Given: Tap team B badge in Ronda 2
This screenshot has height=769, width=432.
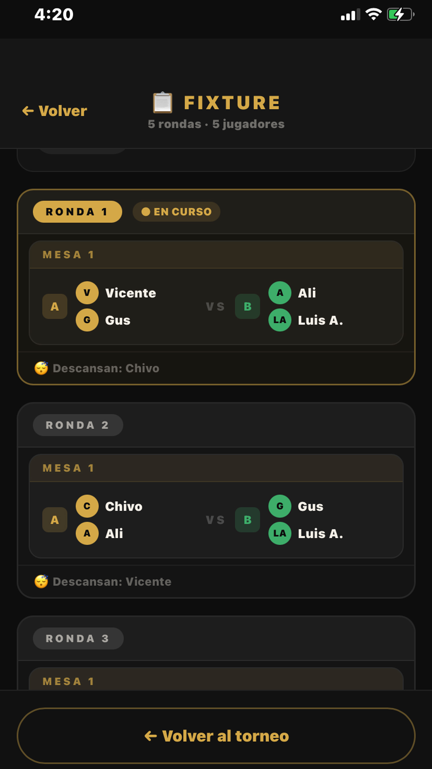Looking at the screenshot, I should (248, 520).
